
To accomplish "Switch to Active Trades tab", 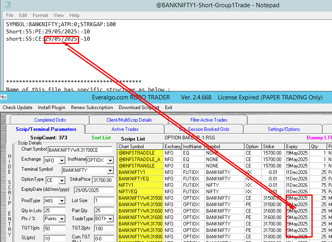I will pyautogui.click(x=125, y=129).
